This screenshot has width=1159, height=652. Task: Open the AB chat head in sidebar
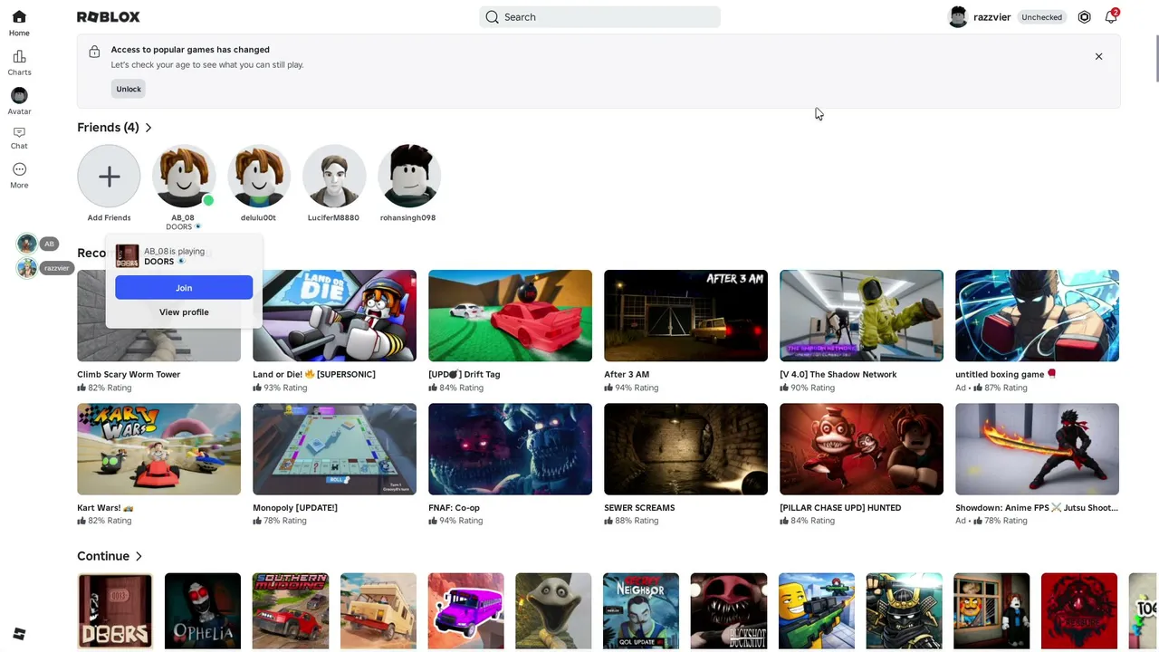[x=27, y=244]
